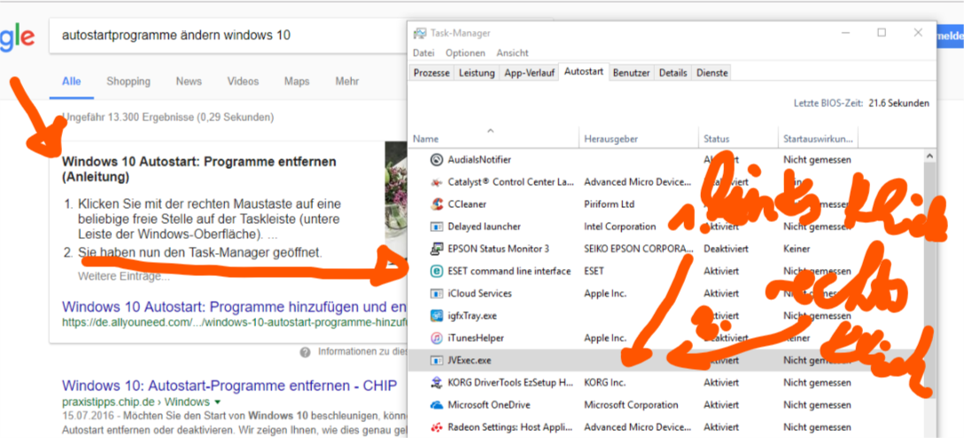The height and width of the screenshot is (438, 964).
Task: Open CHIP Autostart-Programme entfernen result
Action: tap(229, 387)
